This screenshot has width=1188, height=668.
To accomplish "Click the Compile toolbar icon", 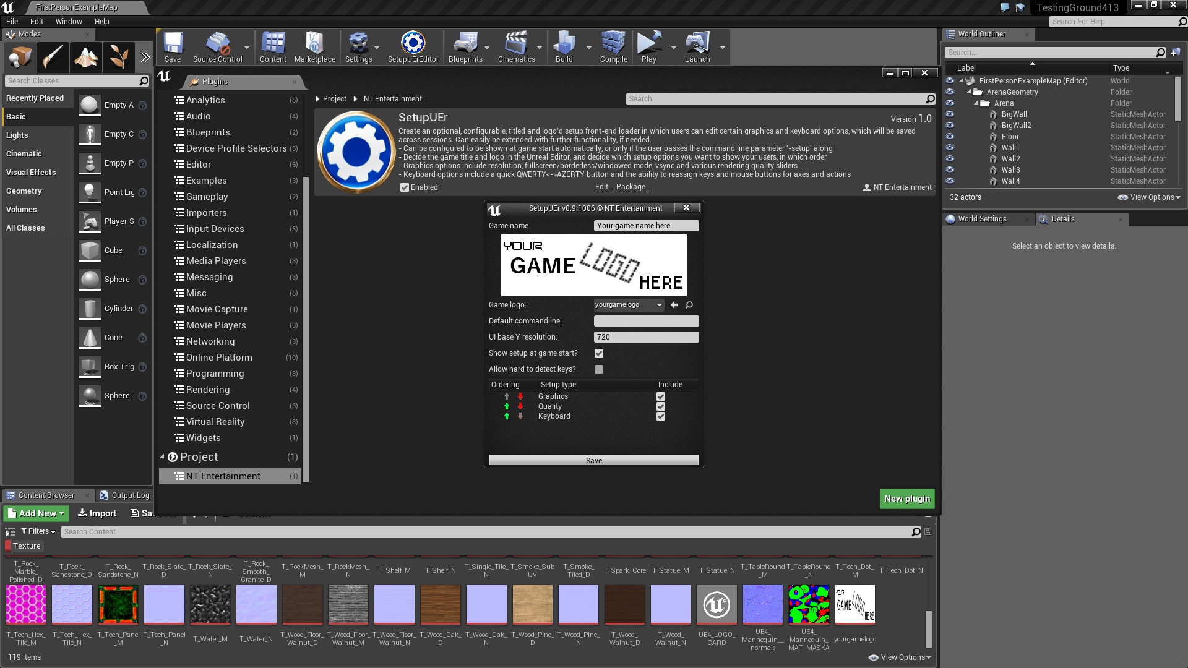I will (x=613, y=47).
